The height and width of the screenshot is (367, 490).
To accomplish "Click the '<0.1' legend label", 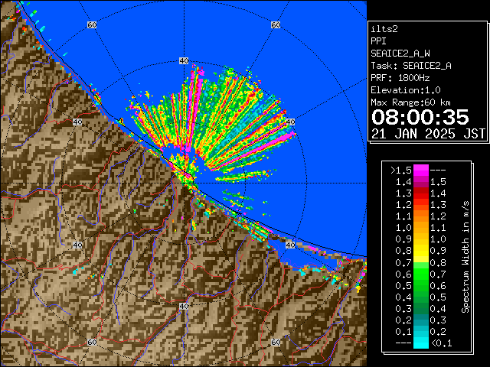I will pyautogui.click(x=442, y=343).
